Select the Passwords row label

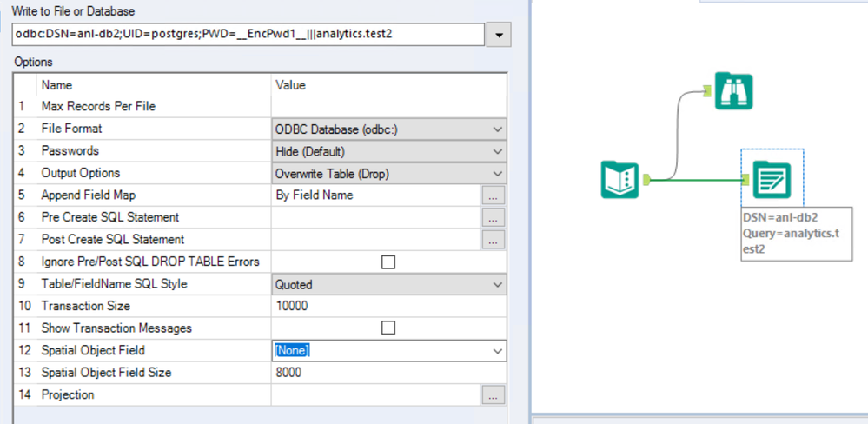tap(70, 150)
